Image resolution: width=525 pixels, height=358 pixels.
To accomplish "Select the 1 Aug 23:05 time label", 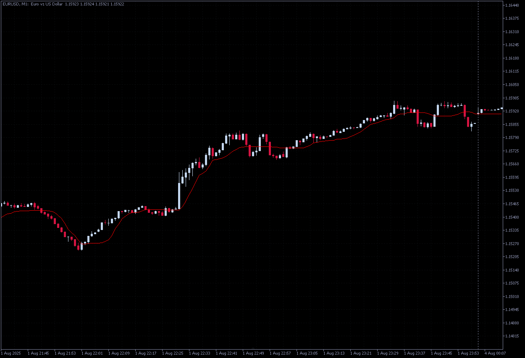I will tap(307, 353).
